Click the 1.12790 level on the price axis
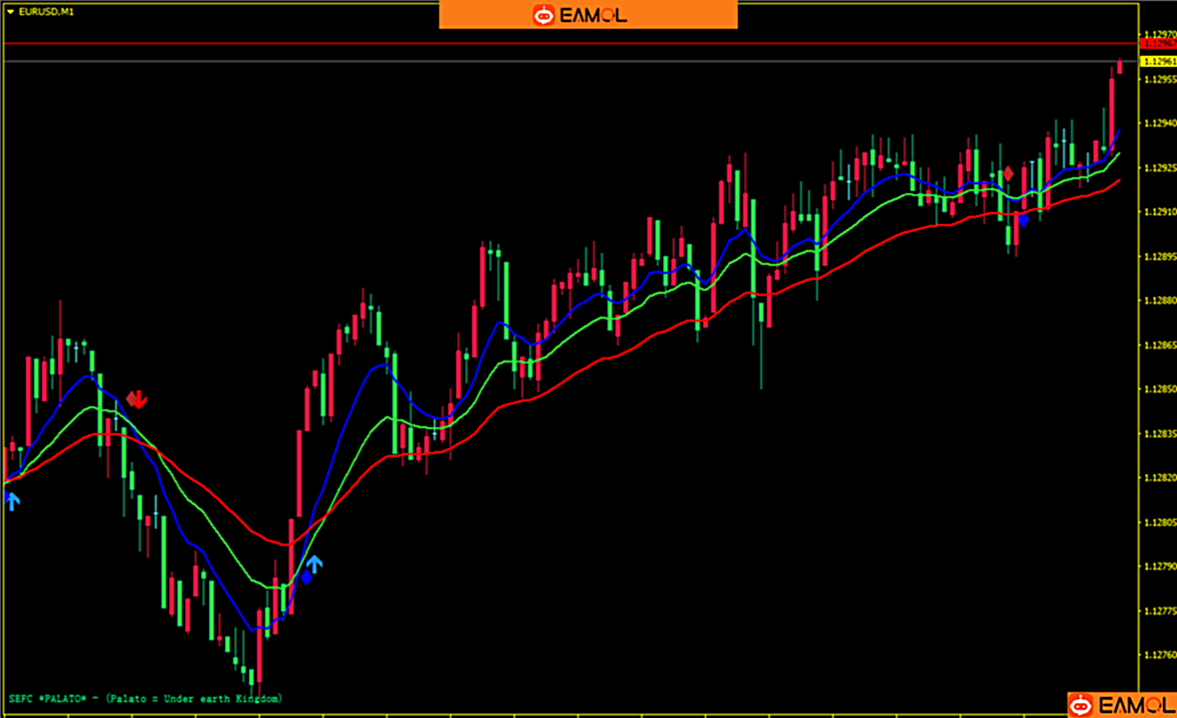 1160,567
